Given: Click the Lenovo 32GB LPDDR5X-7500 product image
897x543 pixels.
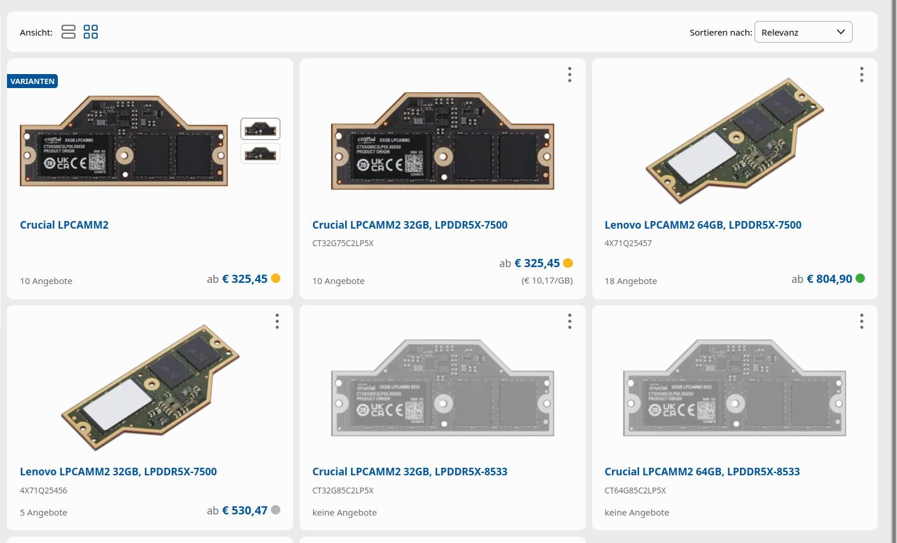Looking at the screenshot, I should coord(151,387).
